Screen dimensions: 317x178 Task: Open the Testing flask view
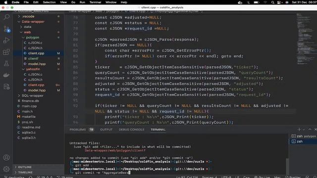coord(6,64)
